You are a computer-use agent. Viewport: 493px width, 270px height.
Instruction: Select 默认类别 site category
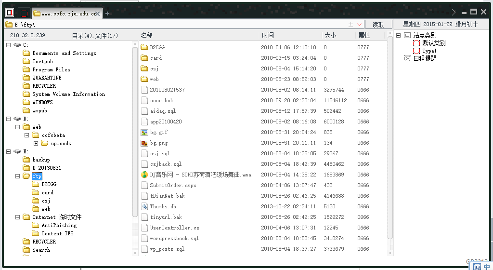point(434,43)
